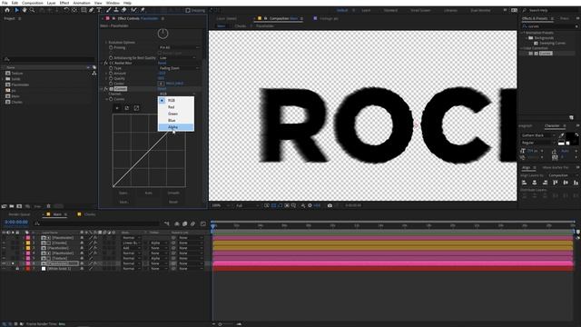Click the timeline current time display
Image resolution: width=581 pixels, height=327 pixels.
(x=16, y=222)
